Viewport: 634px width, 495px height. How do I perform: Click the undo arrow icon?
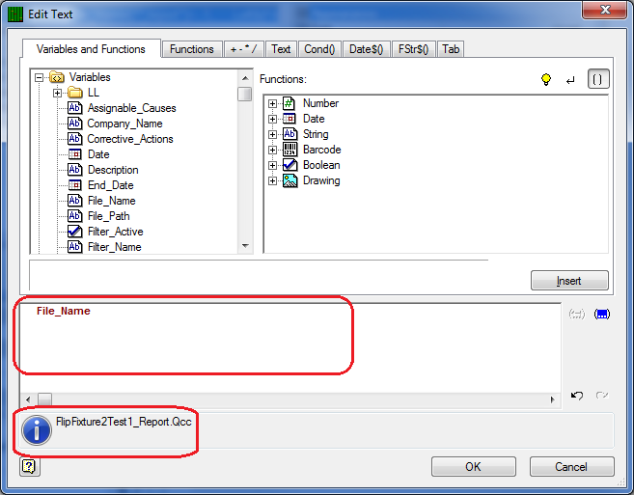tap(577, 396)
